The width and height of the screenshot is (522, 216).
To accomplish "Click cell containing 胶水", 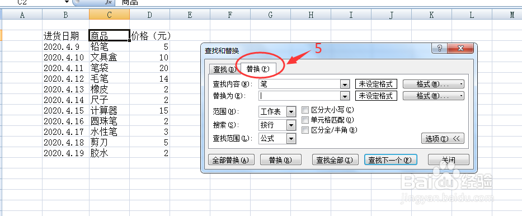I will (109, 153).
